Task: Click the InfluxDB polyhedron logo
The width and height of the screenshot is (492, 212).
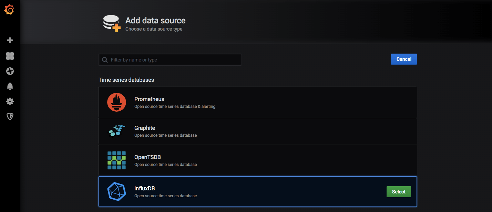Action: coord(116,191)
